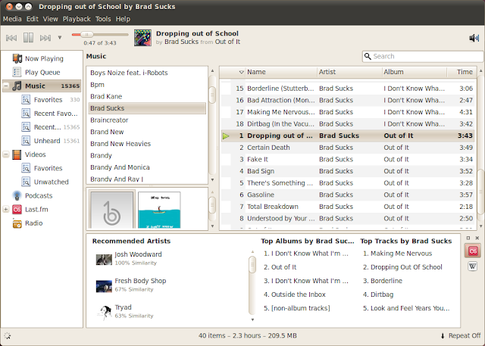Sort tracks by the Time column
Viewport: 485px width, 346px height.
462,72
